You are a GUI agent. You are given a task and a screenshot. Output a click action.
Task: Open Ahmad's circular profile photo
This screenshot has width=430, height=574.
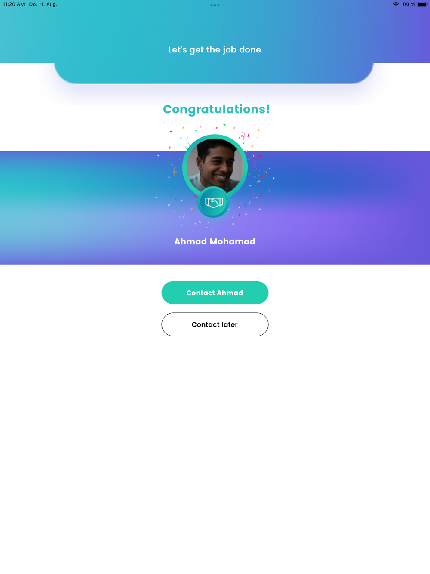(215, 166)
